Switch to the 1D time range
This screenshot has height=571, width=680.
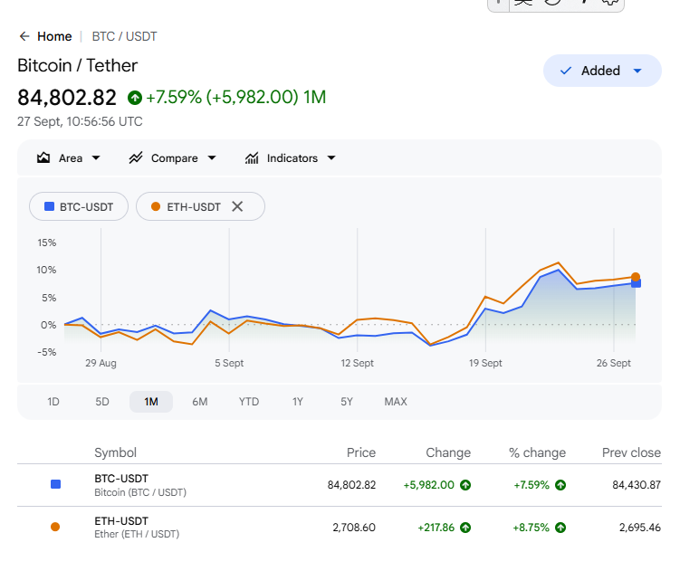tap(53, 402)
